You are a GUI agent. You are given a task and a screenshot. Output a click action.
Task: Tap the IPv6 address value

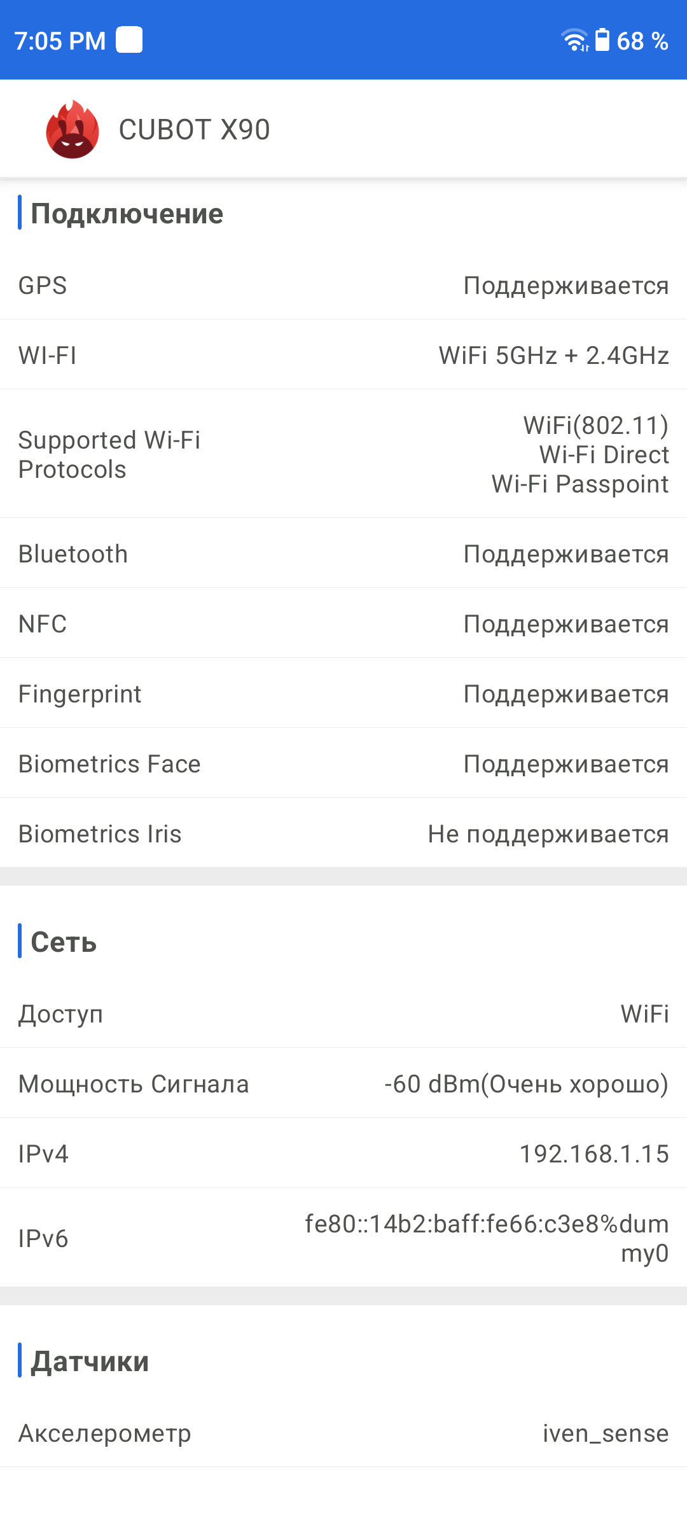pyautogui.click(x=487, y=1238)
